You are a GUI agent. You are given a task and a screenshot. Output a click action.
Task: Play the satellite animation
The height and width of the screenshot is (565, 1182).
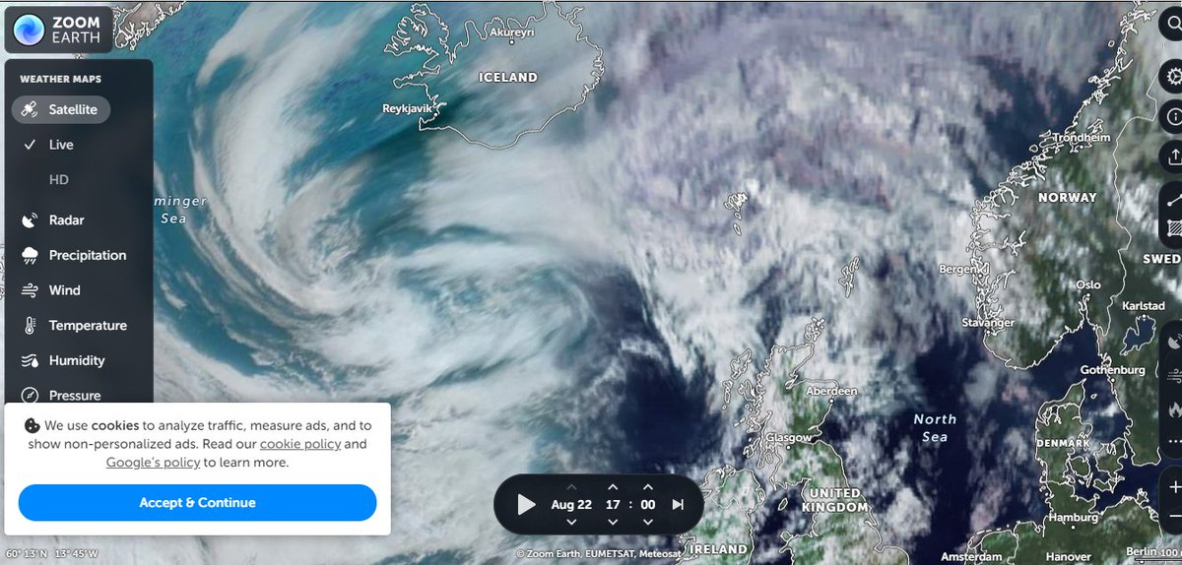coord(526,505)
